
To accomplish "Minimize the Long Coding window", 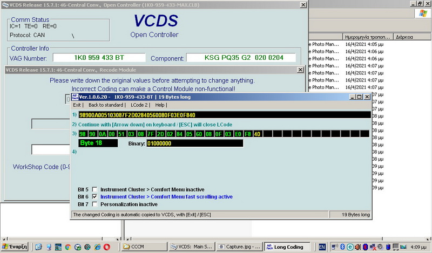I will click(353, 97).
